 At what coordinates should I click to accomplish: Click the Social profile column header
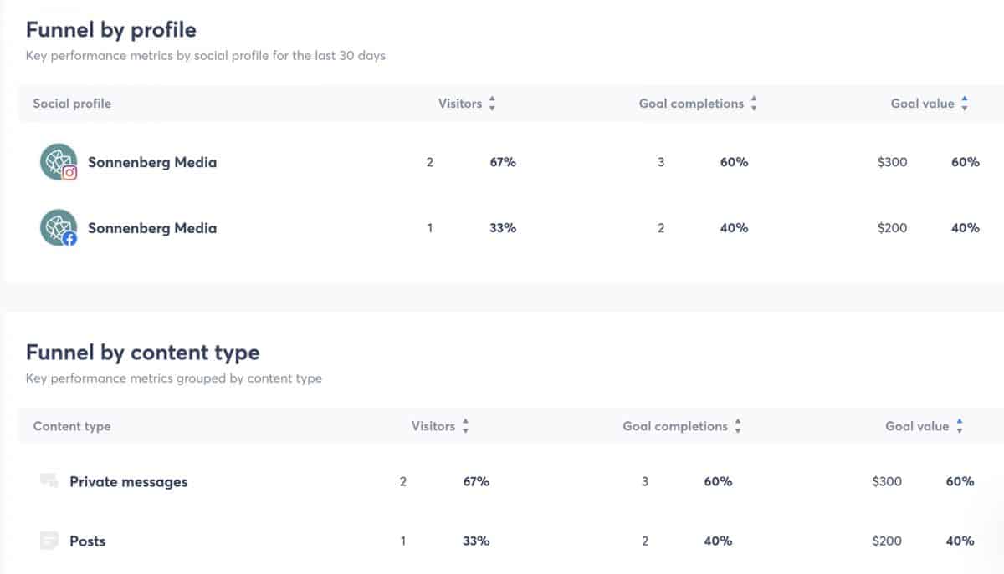[72, 104]
